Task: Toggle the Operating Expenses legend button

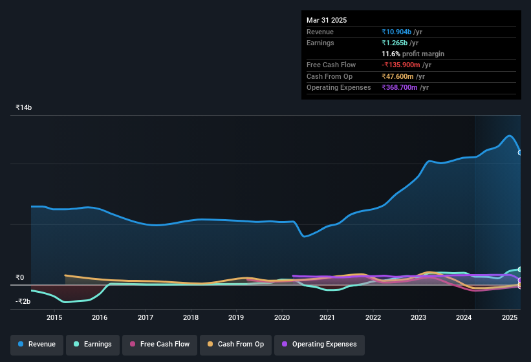Action: (x=320, y=345)
